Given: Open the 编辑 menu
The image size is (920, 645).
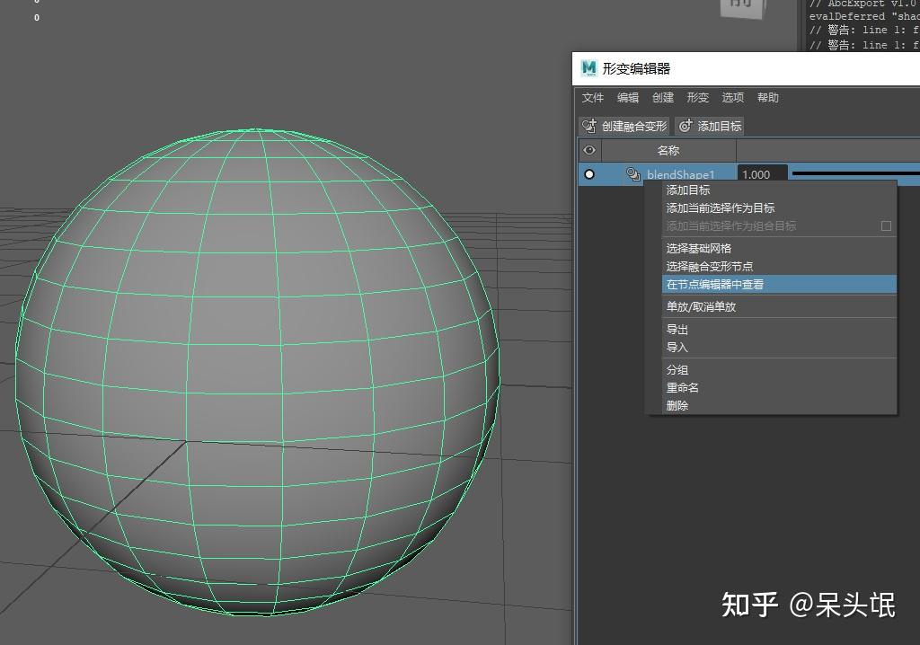Looking at the screenshot, I should (x=627, y=98).
